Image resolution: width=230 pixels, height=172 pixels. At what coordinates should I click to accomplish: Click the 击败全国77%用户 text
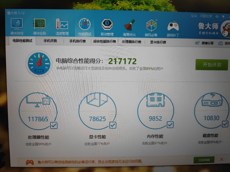(x=97, y=144)
